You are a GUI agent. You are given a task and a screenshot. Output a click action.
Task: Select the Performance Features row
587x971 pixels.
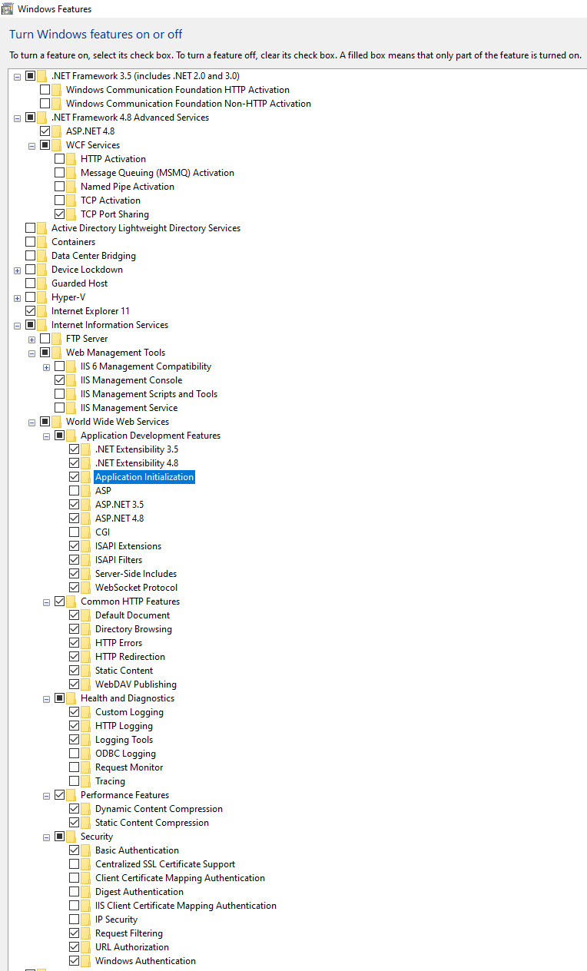click(125, 795)
